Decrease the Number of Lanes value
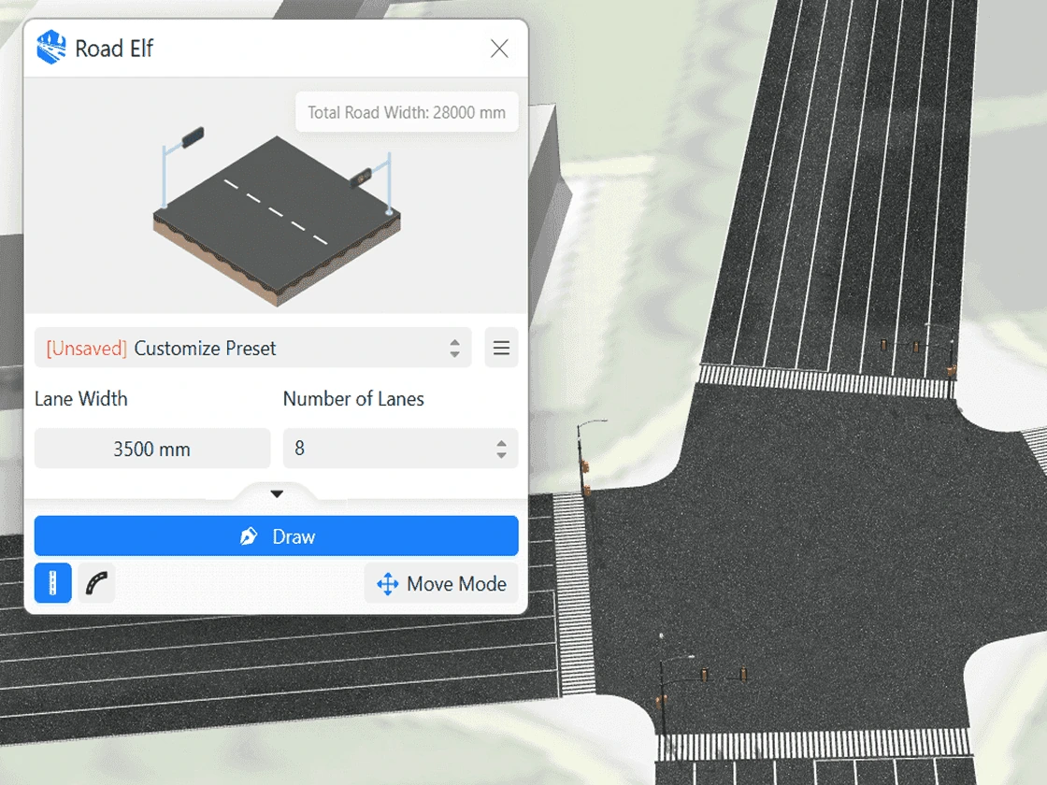Screen dimensions: 1047x785 click(x=502, y=455)
